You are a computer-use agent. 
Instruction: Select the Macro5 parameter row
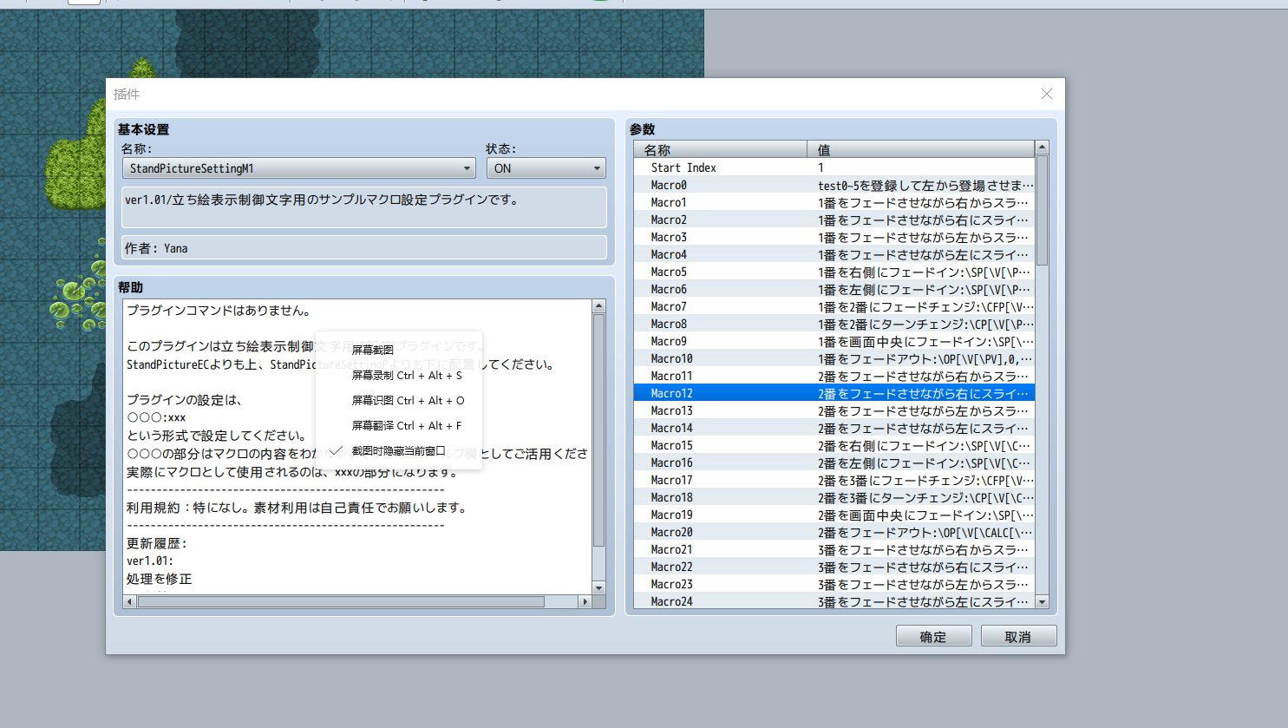point(834,272)
